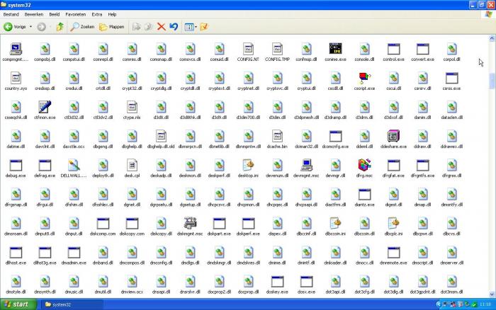Image resolution: width=496 pixels, height=310 pixels.
Task: Select the country.sys file icon
Action: (x=16, y=78)
